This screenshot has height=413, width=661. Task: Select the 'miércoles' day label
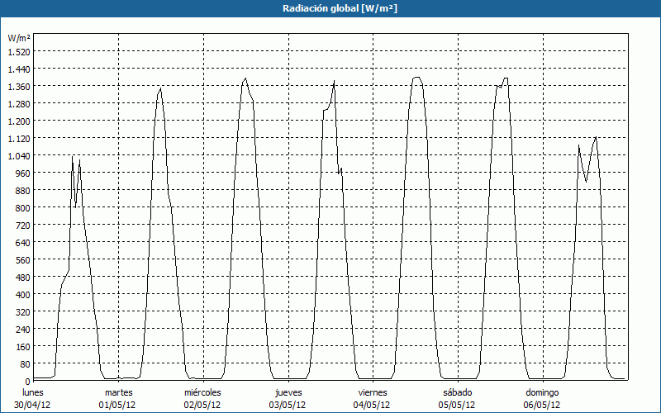pos(202,392)
